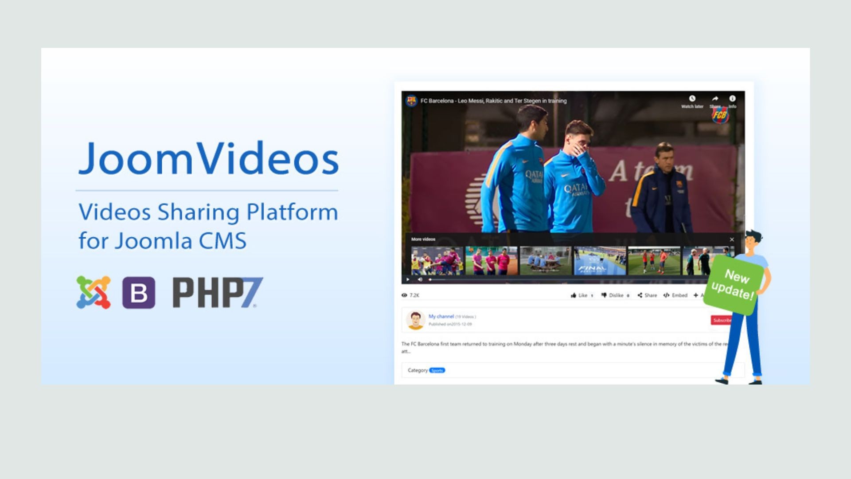Click the PHP7 logo

pyautogui.click(x=217, y=293)
